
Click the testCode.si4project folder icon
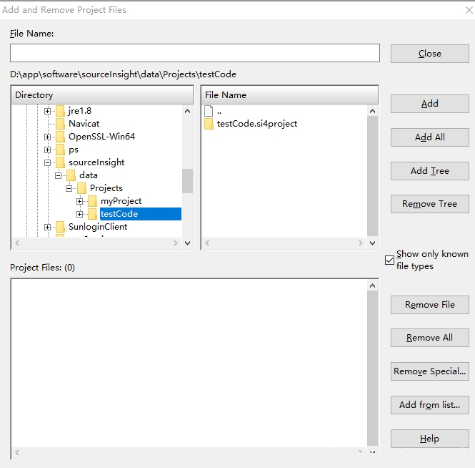(x=209, y=124)
